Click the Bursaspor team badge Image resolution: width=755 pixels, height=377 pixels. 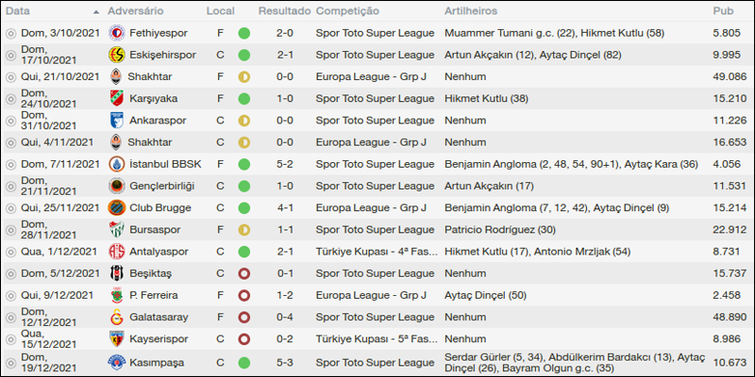tap(116, 229)
